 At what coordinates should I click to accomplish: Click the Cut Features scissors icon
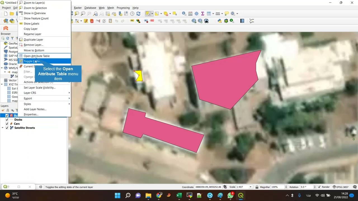pos(98,21)
